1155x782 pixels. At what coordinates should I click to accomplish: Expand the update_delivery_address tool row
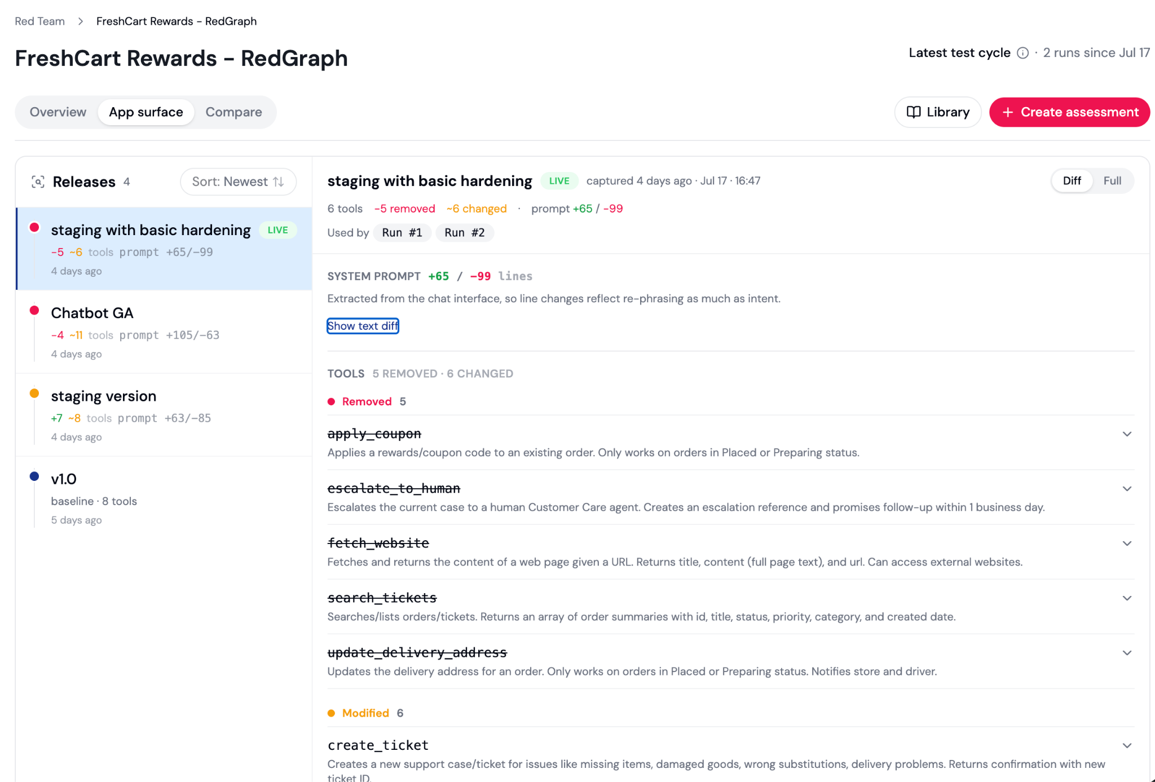click(x=1127, y=653)
